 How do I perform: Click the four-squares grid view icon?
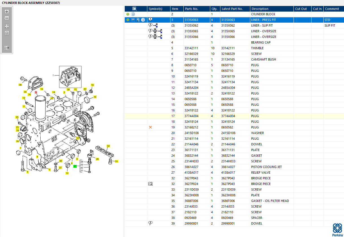(7, 26)
